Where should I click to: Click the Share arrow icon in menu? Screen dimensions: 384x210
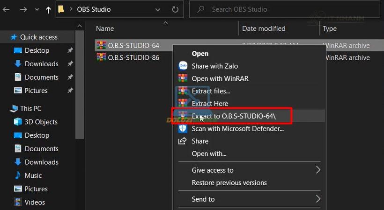[x=183, y=141]
